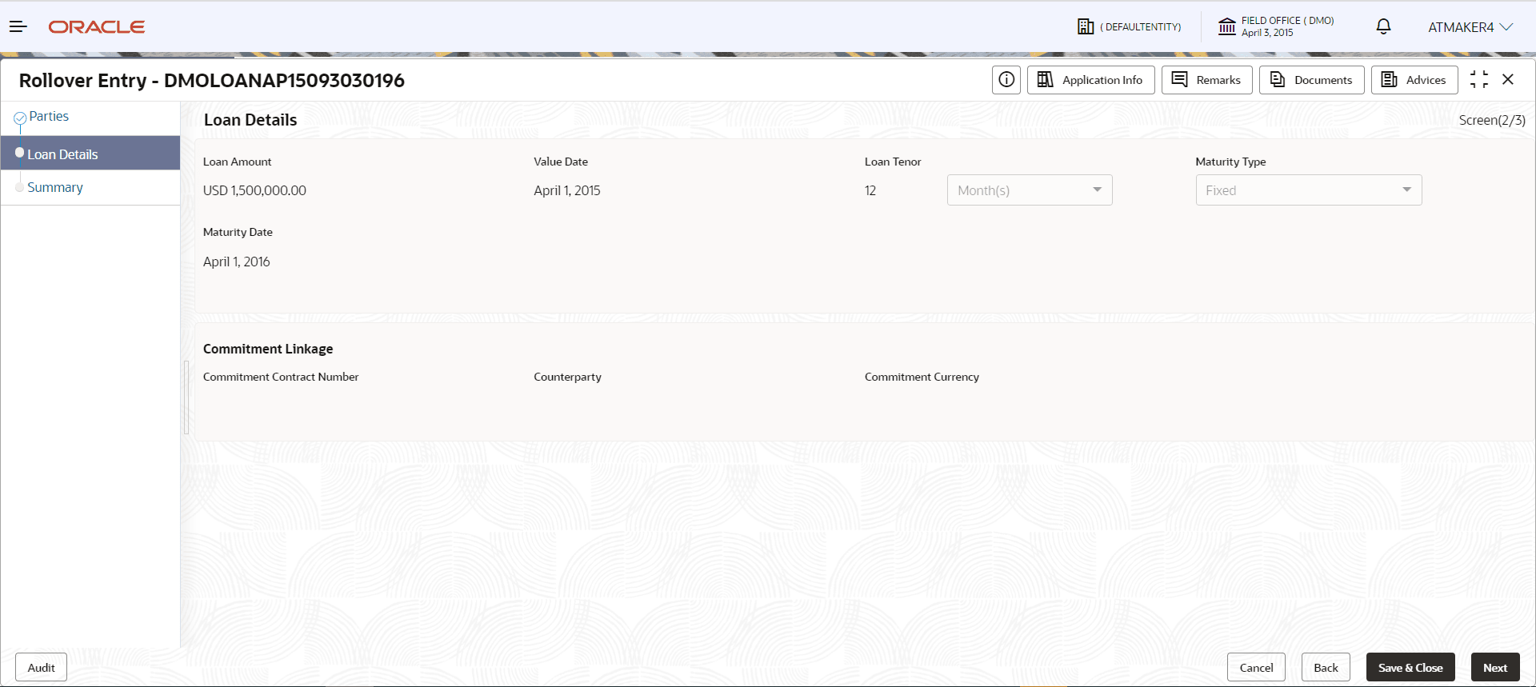The height and width of the screenshot is (687, 1536).
Task: Open the Maturity Type dropdown
Action: click(x=1309, y=190)
